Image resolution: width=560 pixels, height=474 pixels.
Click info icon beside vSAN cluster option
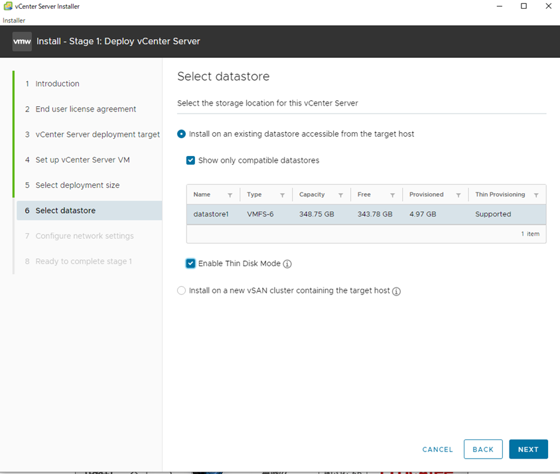396,291
